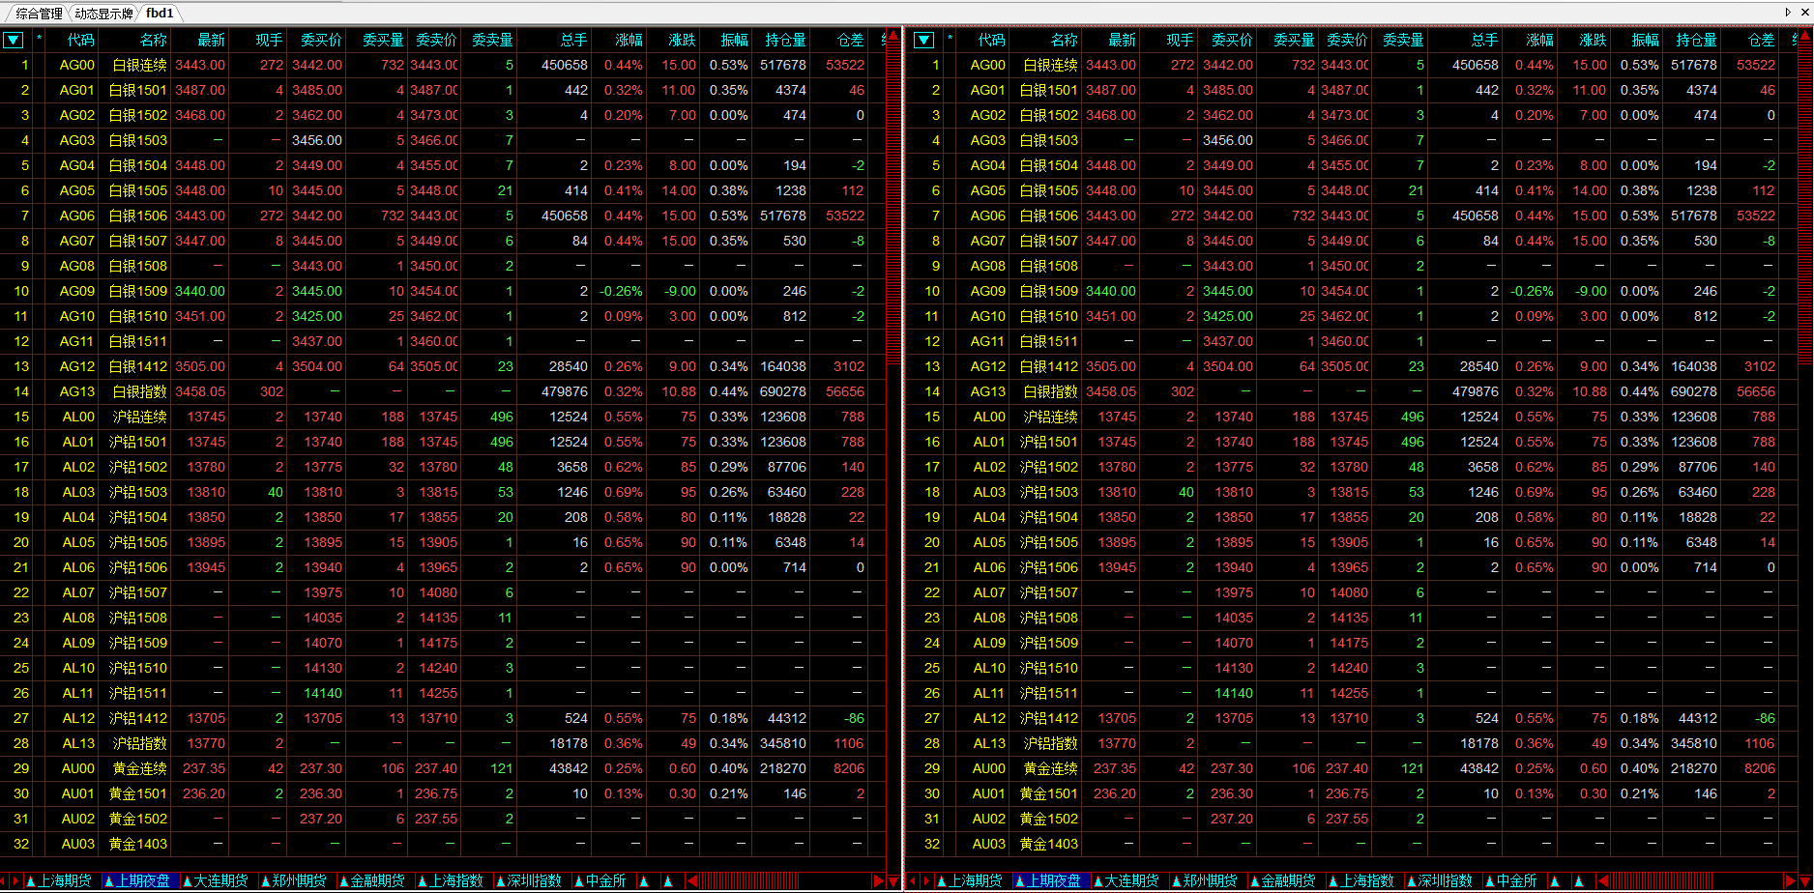Click the right panel's horizontal scroll-left arrow
Image resolution: width=1814 pixels, height=893 pixels.
click(x=1603, y=881)
